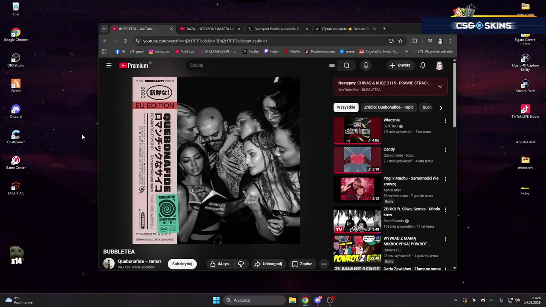Screen dimensions: 546x307
Task: Open FACEIT AC desktop icon
Action: pos(16,188)
